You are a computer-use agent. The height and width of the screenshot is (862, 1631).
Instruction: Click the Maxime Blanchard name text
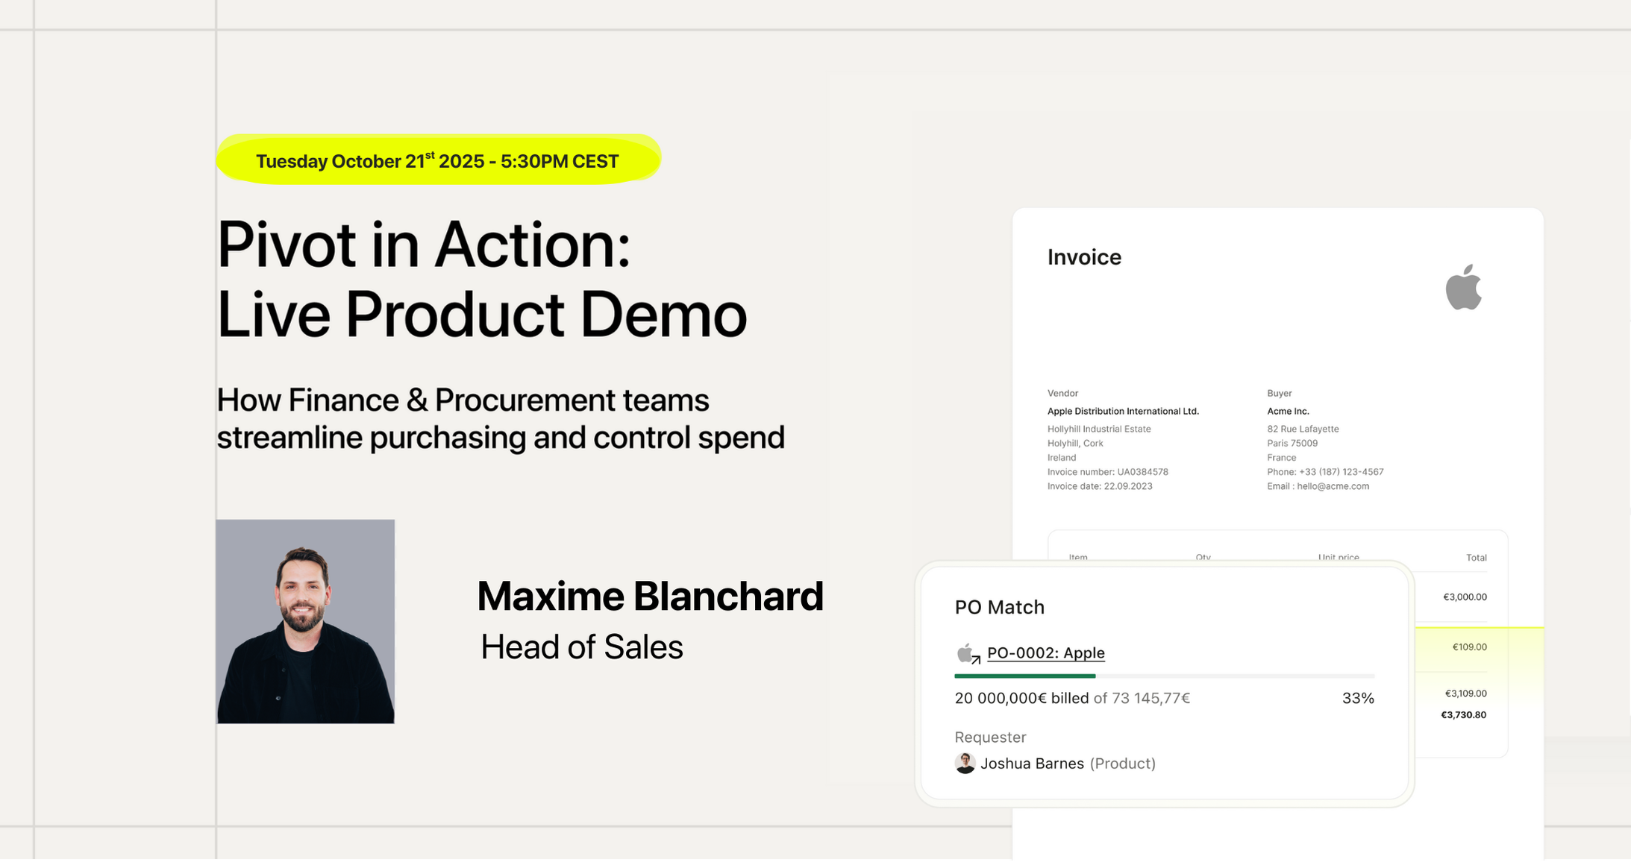click(650, 596)
